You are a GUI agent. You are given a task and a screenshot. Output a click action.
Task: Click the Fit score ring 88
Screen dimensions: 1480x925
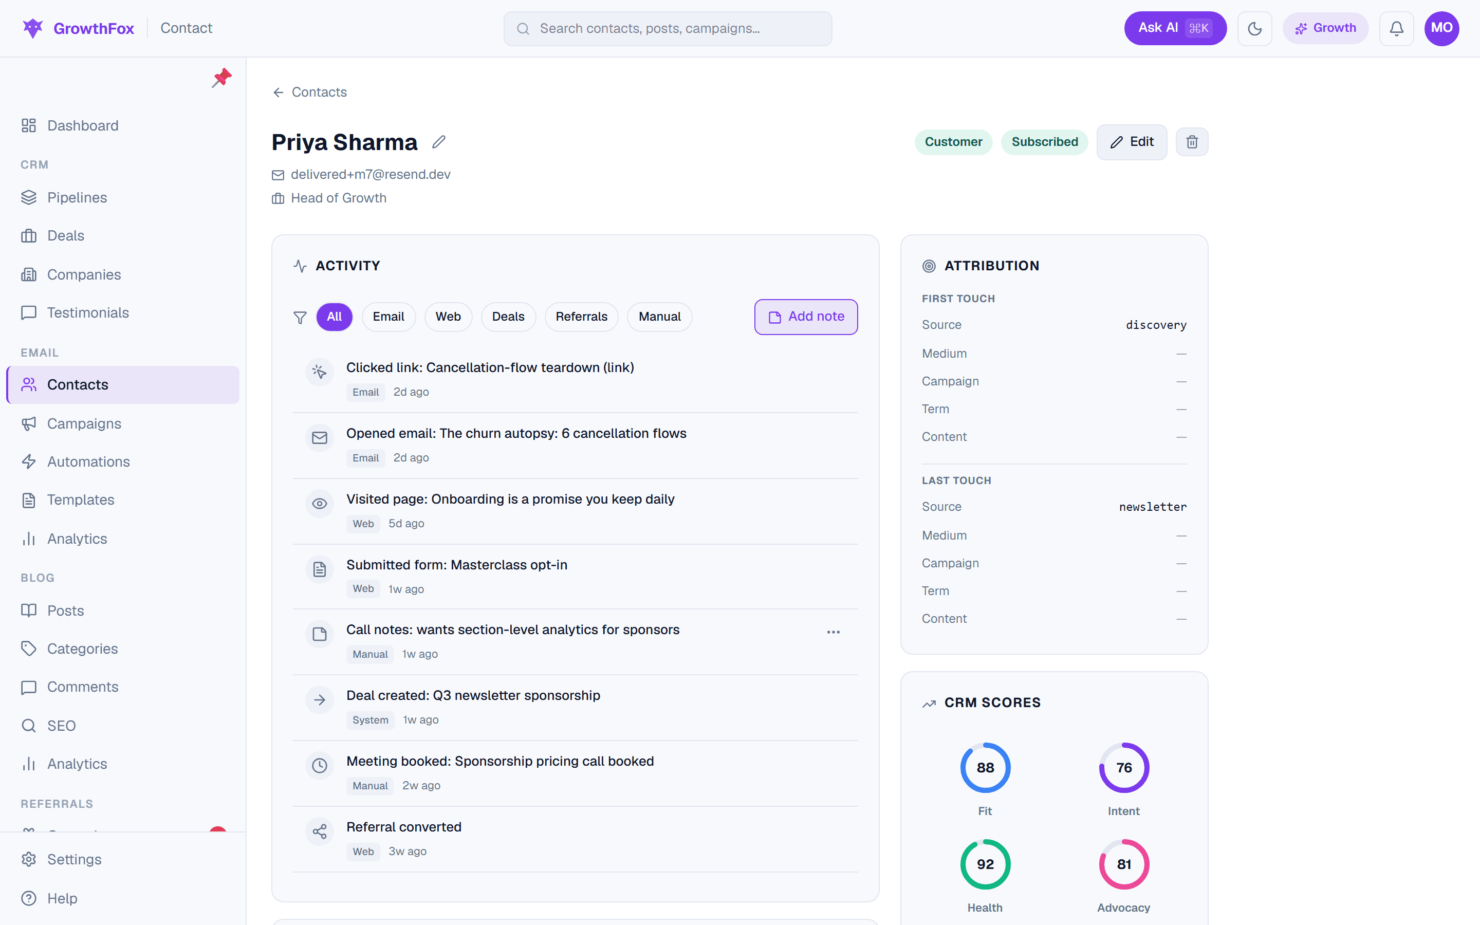[x=985, y=768]
